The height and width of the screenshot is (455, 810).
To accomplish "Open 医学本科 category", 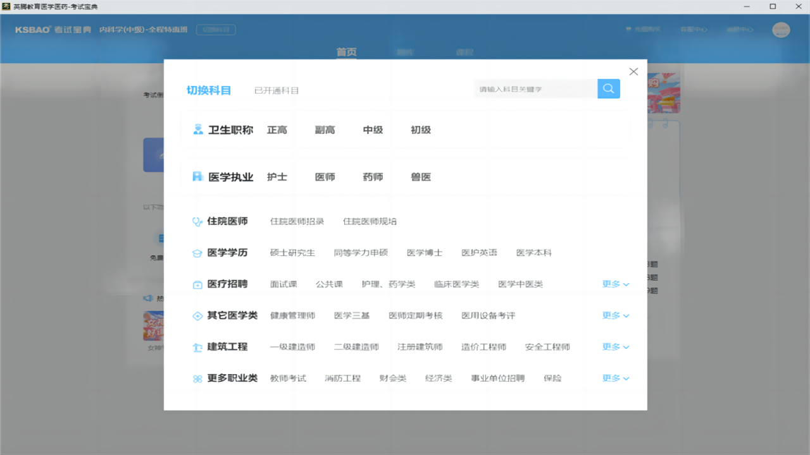I will [534, 253].
